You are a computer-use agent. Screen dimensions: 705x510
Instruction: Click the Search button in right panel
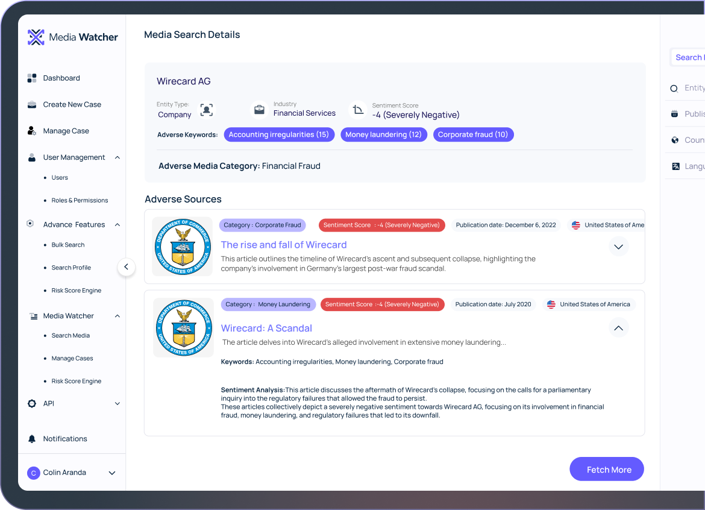click(688, 57)
